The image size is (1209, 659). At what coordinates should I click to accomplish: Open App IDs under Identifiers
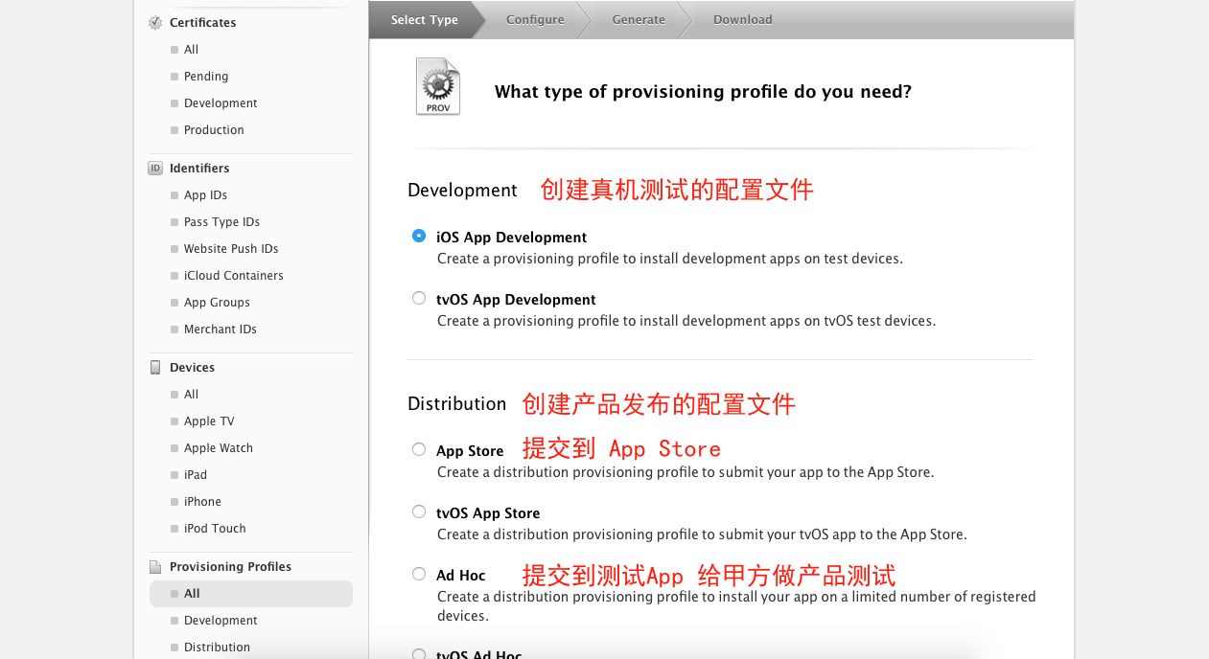point(205,195)
